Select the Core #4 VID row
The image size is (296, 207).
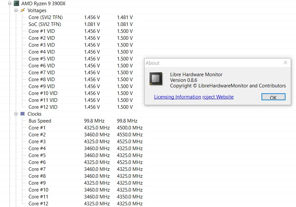pyautogui.click(x=80, y=52)
